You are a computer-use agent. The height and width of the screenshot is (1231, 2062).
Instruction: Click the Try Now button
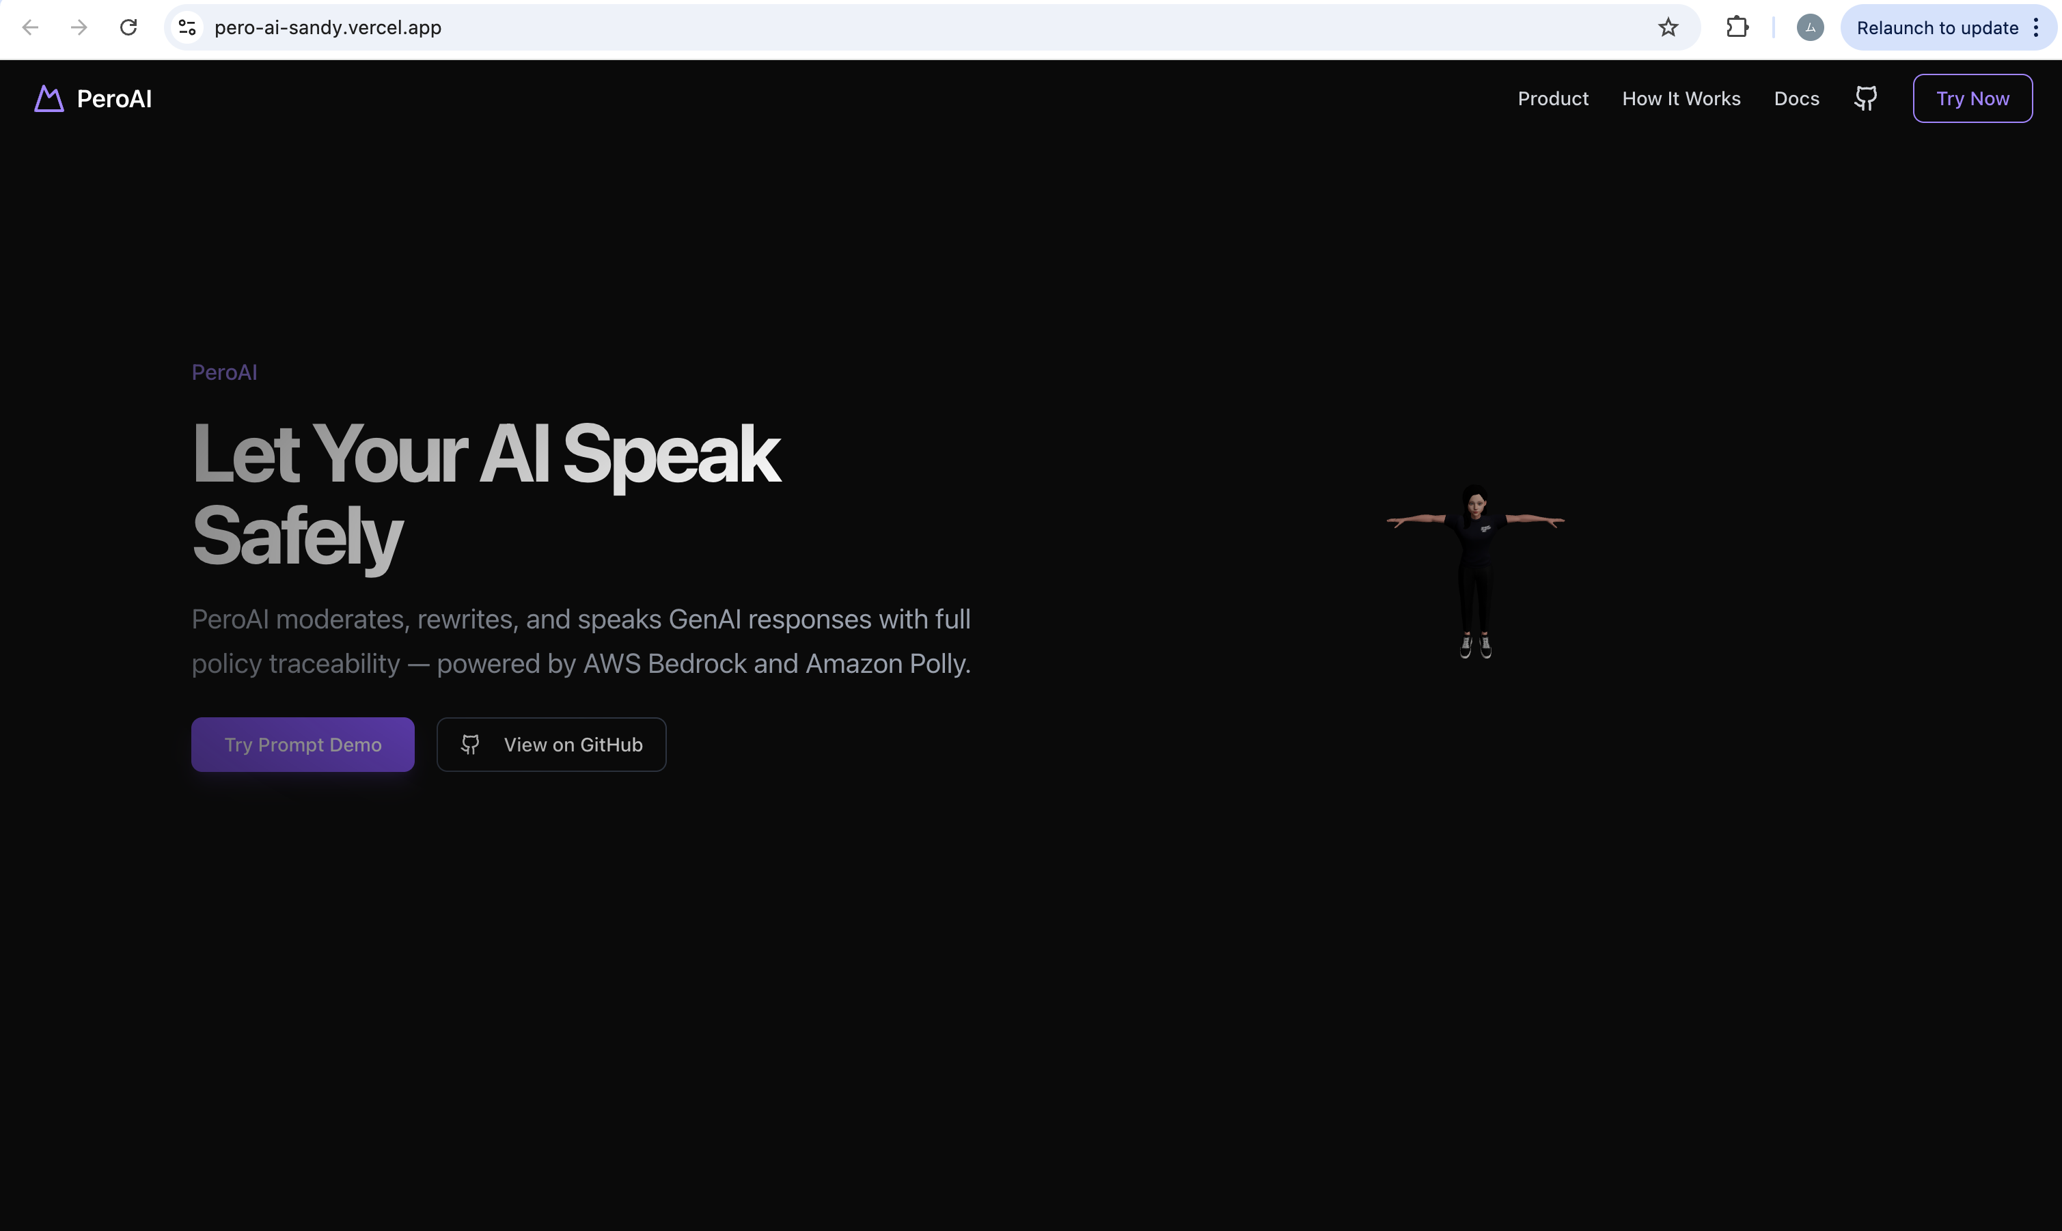point(1972,98)
